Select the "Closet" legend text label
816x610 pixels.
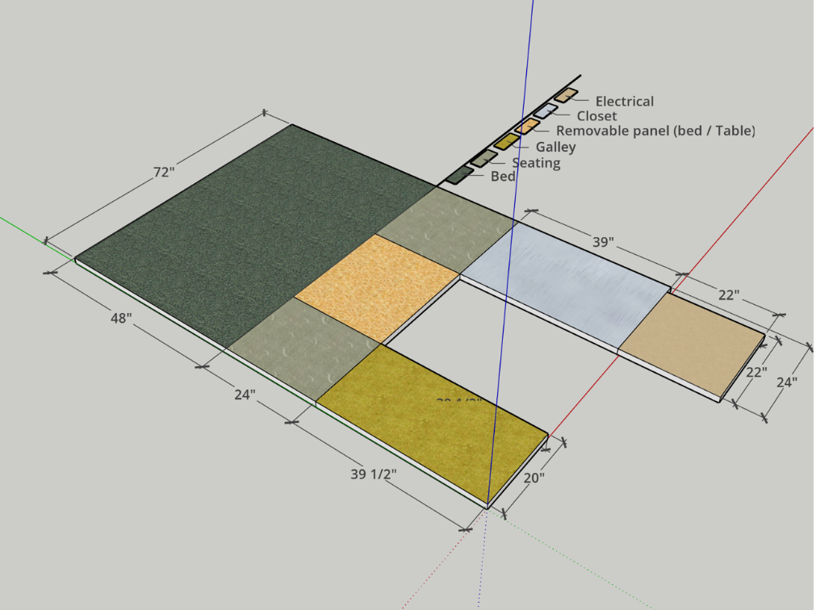point(596,116)
